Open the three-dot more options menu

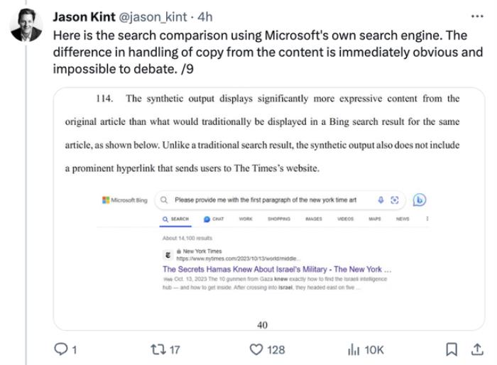pos(477,16)
